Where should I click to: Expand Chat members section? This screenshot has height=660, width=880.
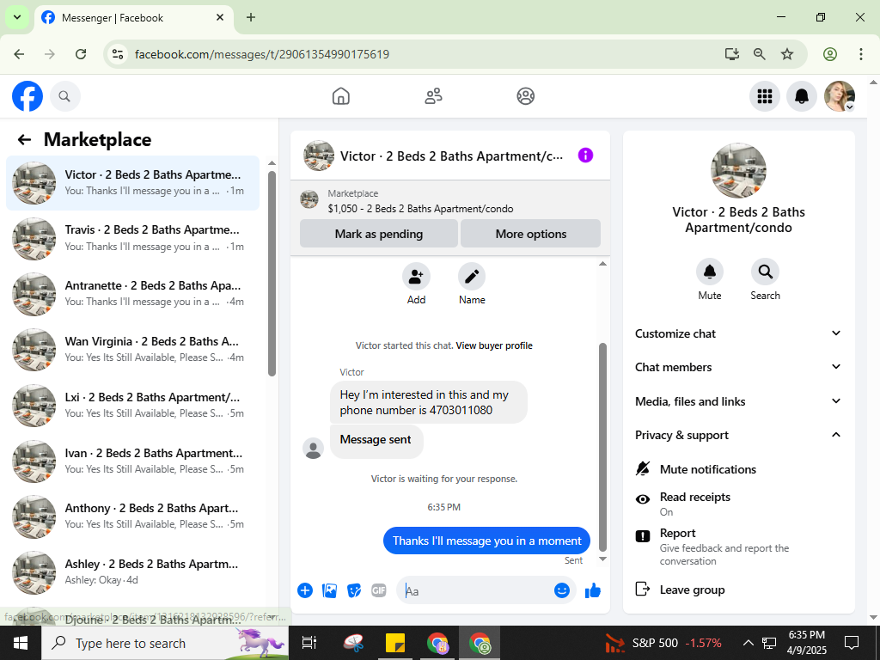[x=738, y=367]
